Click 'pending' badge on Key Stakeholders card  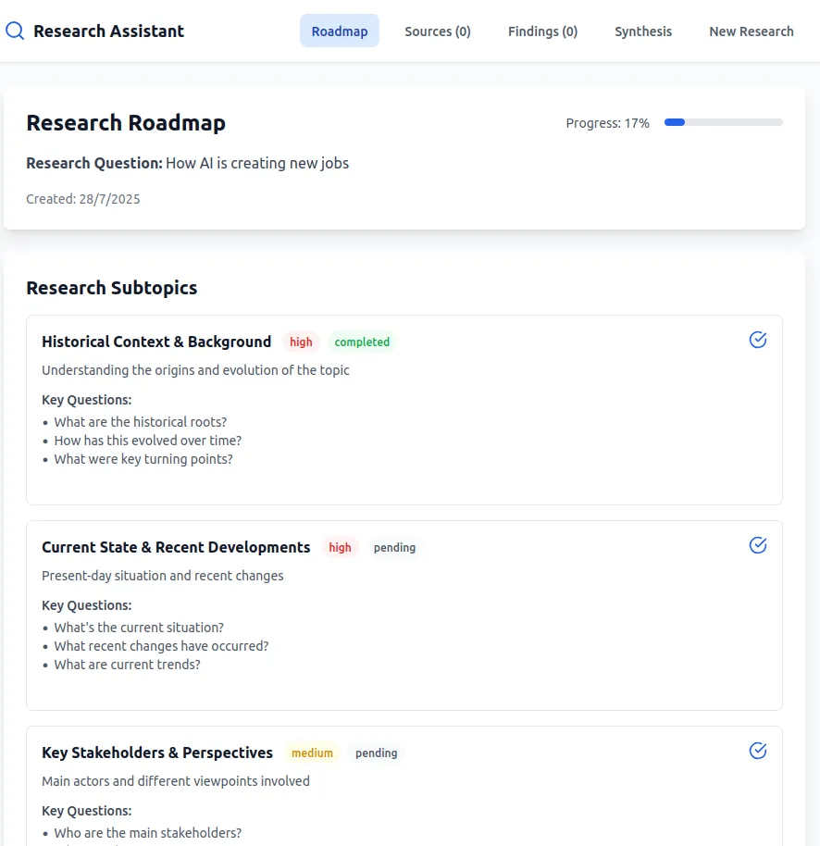pyautogui.click(x=376, y=753)
